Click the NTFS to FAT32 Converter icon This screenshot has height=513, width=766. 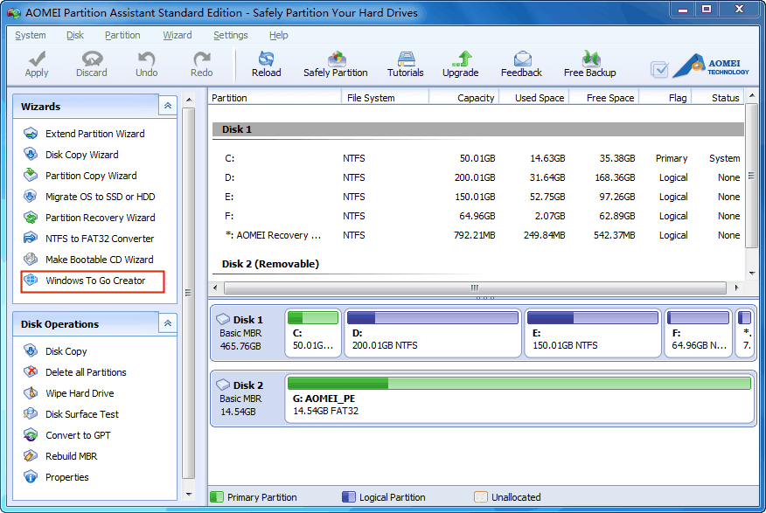31,238
